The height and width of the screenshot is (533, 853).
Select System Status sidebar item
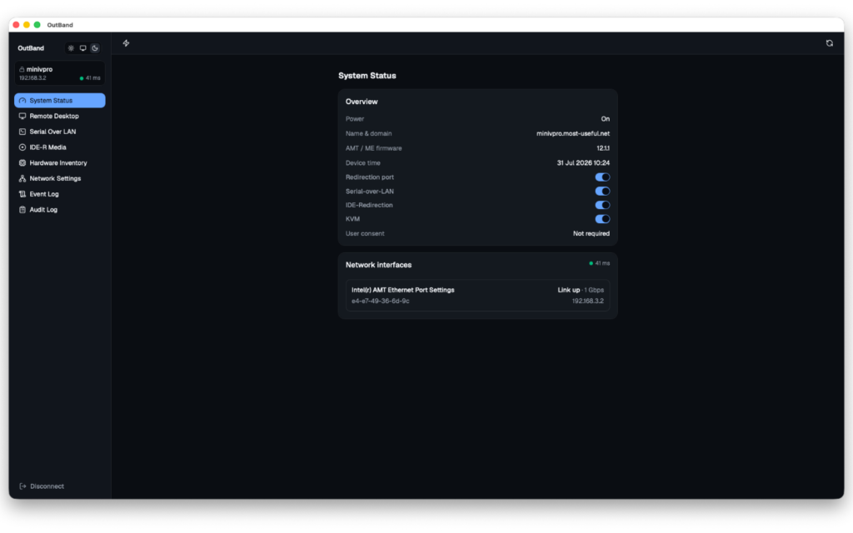(x=60, y=101)
